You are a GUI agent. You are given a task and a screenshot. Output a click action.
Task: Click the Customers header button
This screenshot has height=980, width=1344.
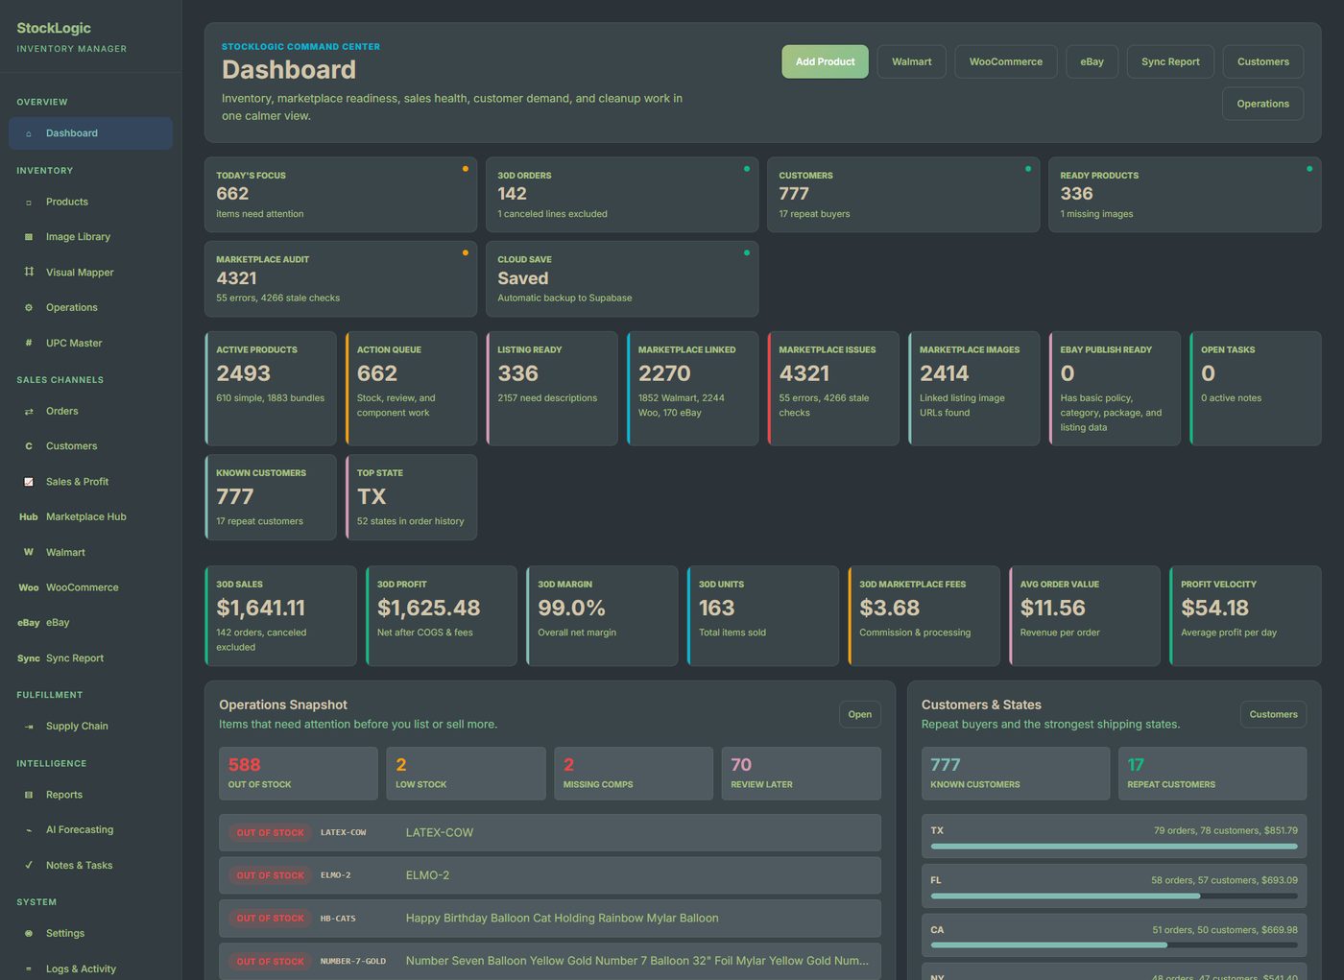[x=1262, y=61]
